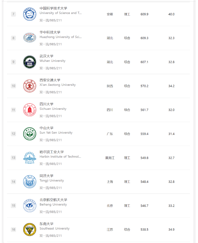Open the 四川大学 name link

[x=46, y=104]
